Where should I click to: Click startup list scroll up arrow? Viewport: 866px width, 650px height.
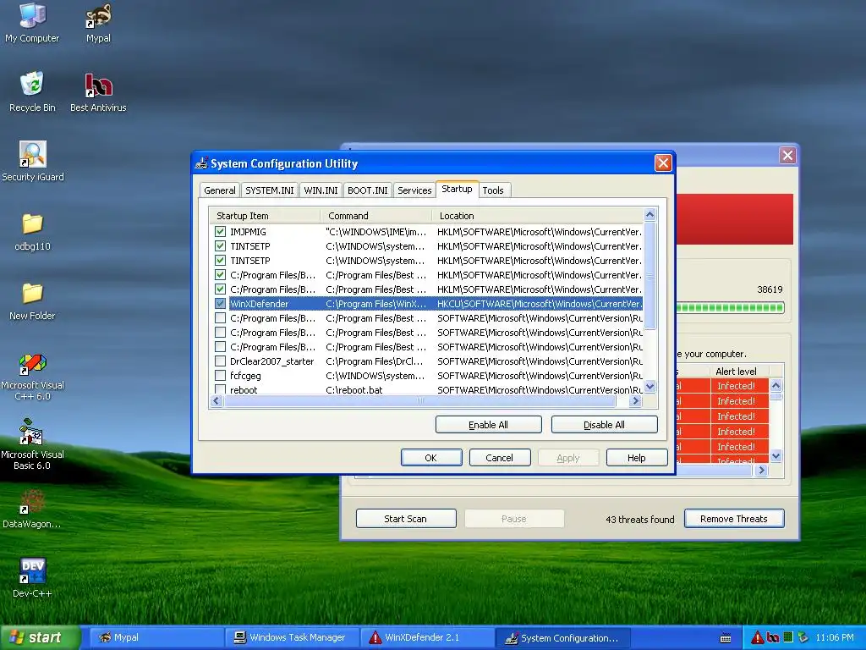click(x=650, y=214)
